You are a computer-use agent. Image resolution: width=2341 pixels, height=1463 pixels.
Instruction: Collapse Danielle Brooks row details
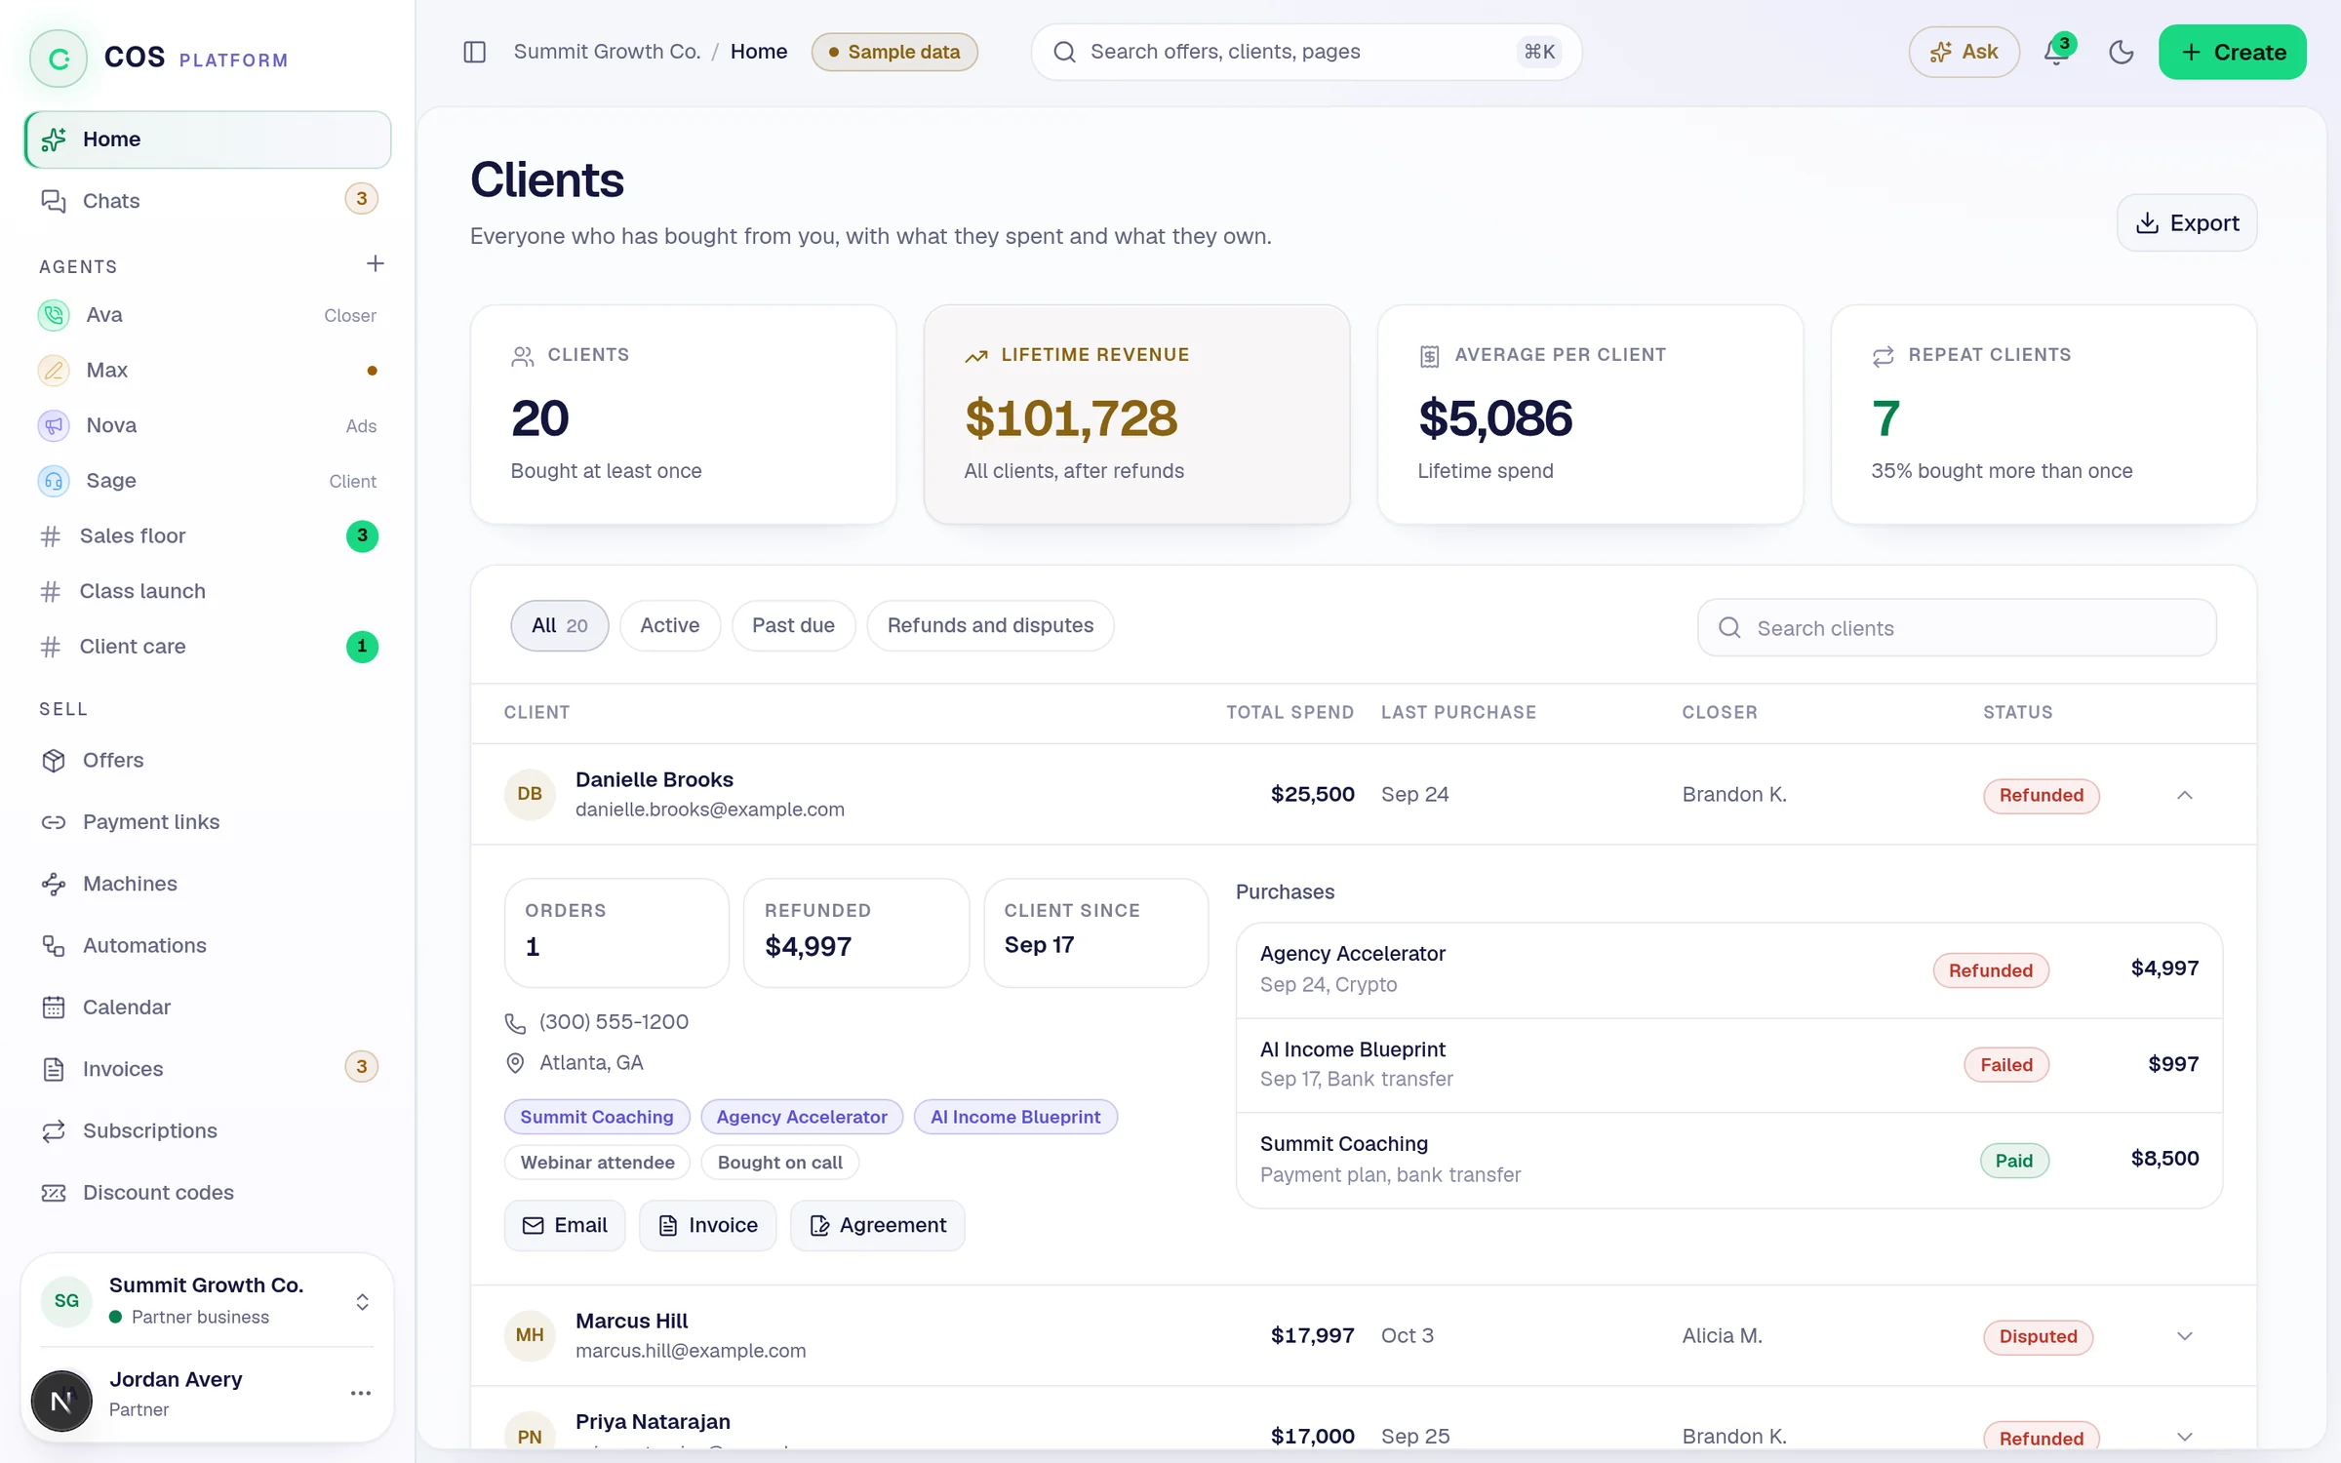(2185, 795)
